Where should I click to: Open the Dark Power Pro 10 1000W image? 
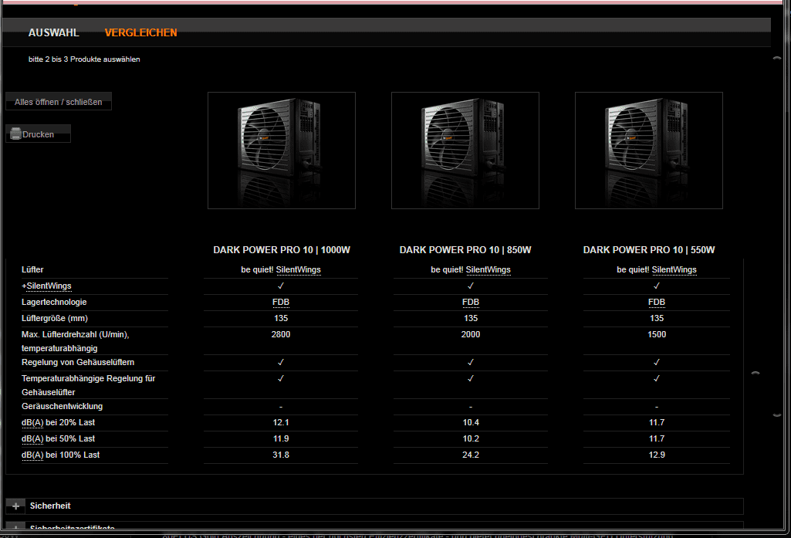[x=282, y=151]
